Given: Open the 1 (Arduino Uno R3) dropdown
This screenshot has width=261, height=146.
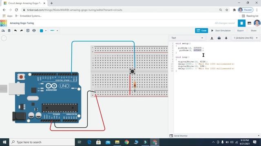Looking at the screenshot, I should click(x=246, y=38).
